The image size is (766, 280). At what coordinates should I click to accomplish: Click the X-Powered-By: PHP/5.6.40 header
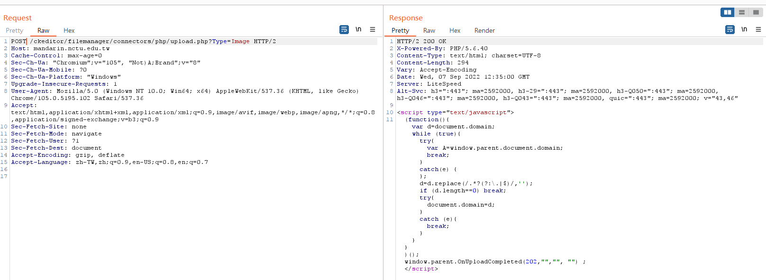[442, 48]
